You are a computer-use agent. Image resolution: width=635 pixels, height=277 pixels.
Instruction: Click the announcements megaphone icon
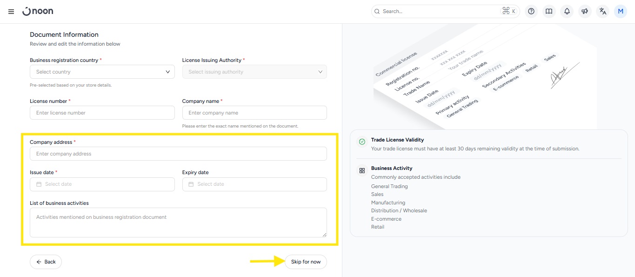[585, 12]
